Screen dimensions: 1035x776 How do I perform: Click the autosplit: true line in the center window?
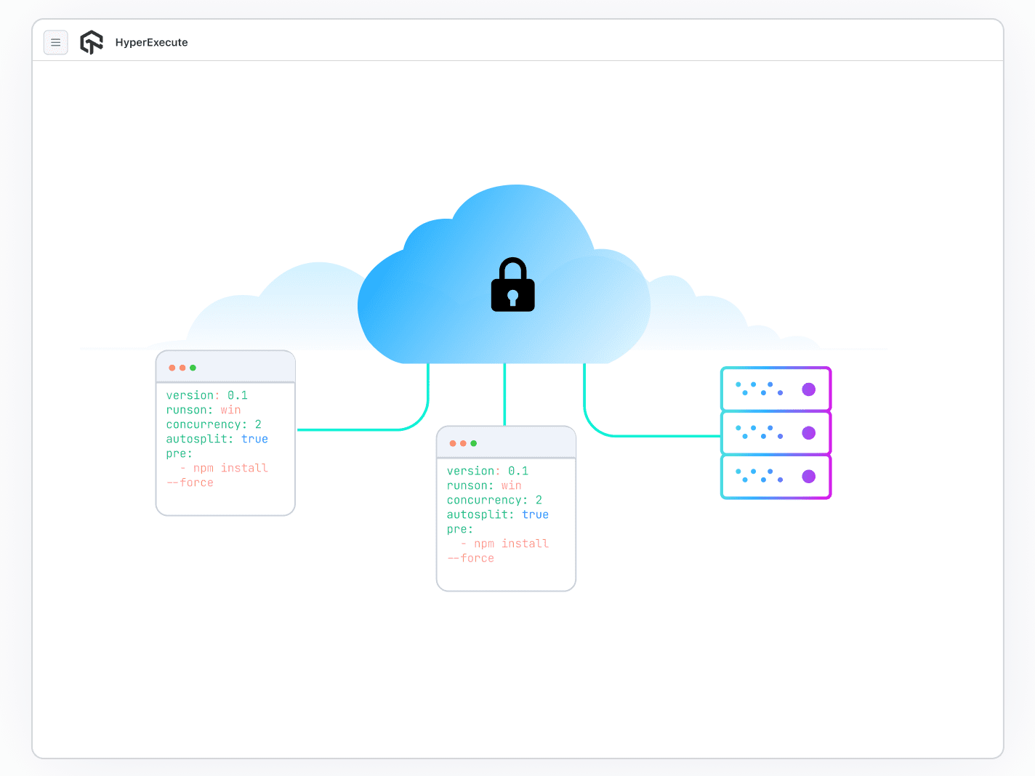click(x=498, y=514)
